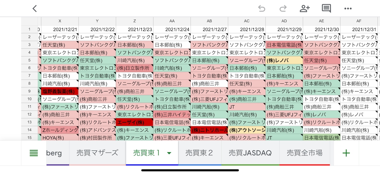The image size is (380, 175).
Task: Select cell 東京エレクトロン in column Z row 12
Action: (135, 115)
